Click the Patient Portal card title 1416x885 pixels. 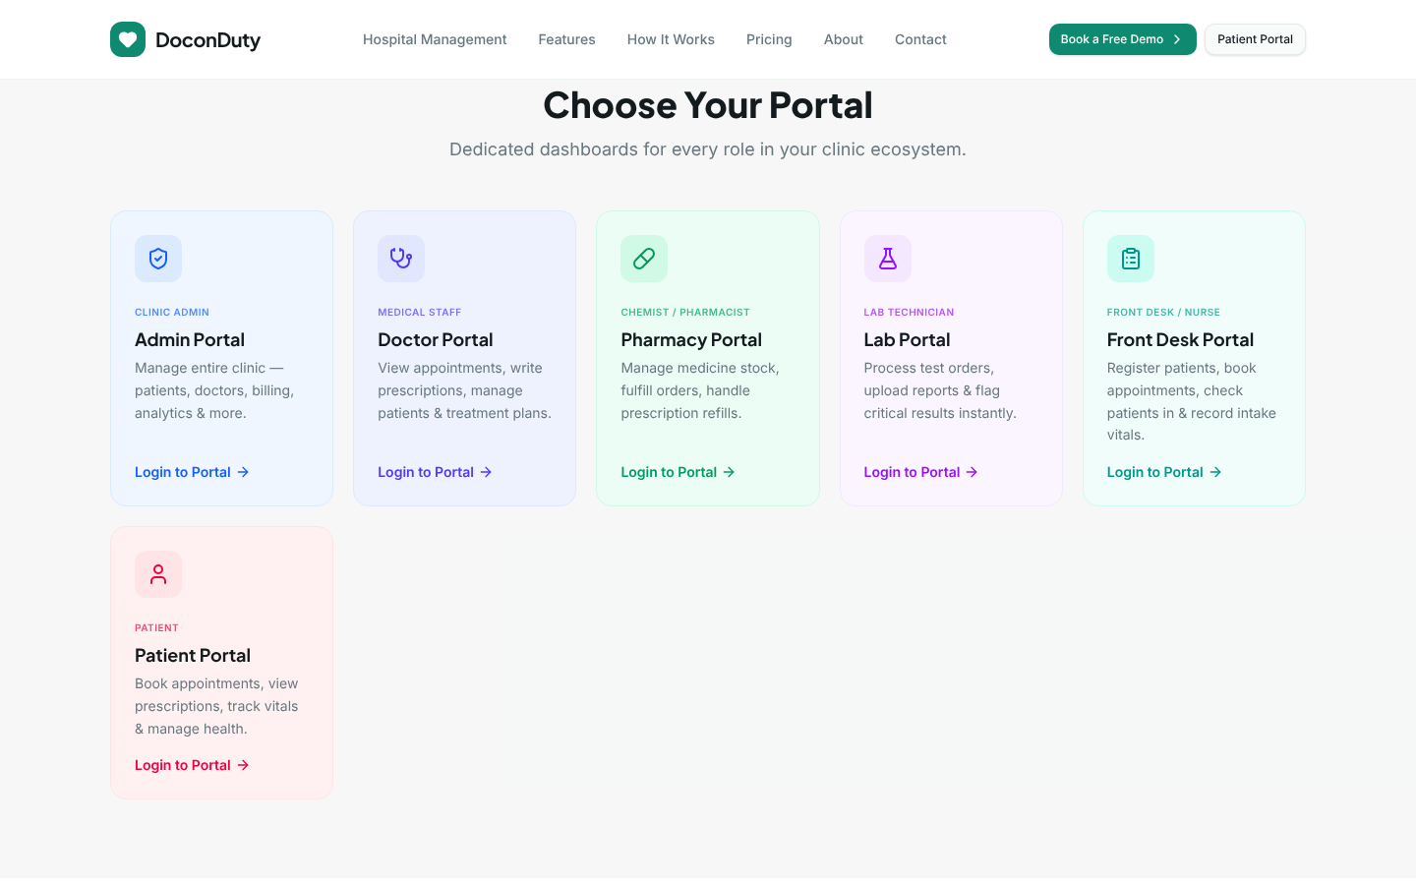[193, 655]
